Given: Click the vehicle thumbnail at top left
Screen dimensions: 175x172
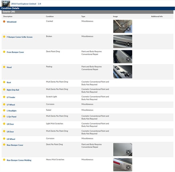Looking at the screenshot, I should [6, 3].
